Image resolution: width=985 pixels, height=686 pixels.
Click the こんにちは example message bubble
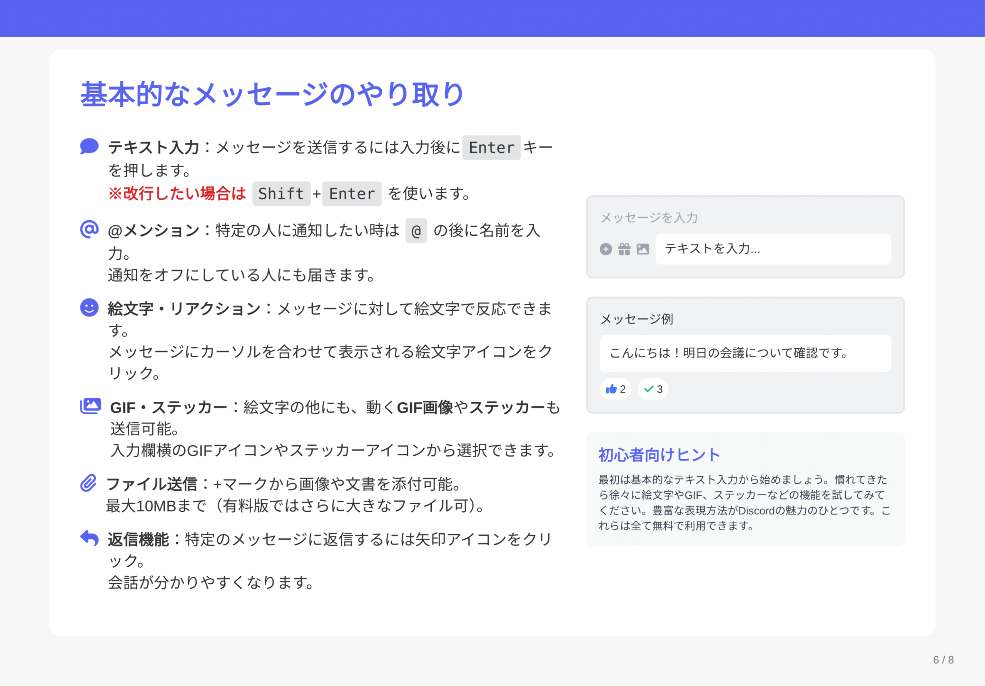point(745,354)
